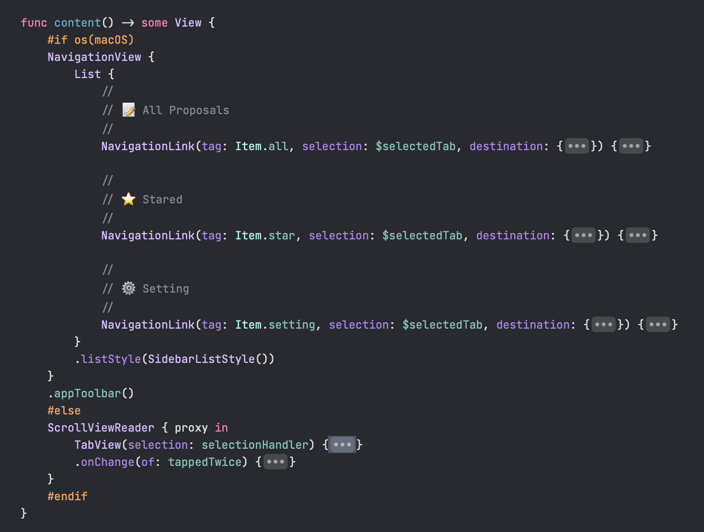The height and width of the screenshot is (532, 704).
Task: Expand TabView selection closure fold chip
Action: (x=342, y=444)
